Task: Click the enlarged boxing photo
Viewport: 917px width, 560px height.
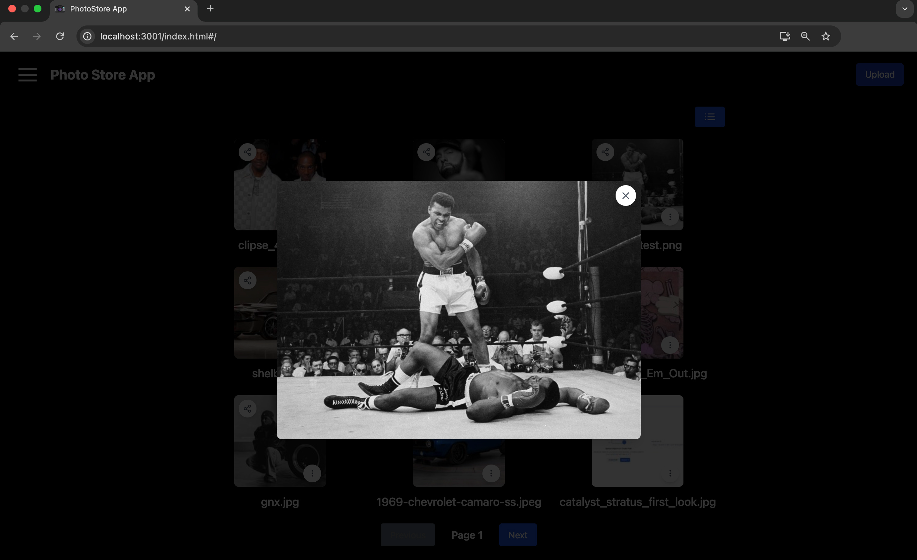Action: point(458,310)
